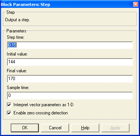Dismiss changes using the Cancel button
Screen dimensions: 140x136
[55, 128]
